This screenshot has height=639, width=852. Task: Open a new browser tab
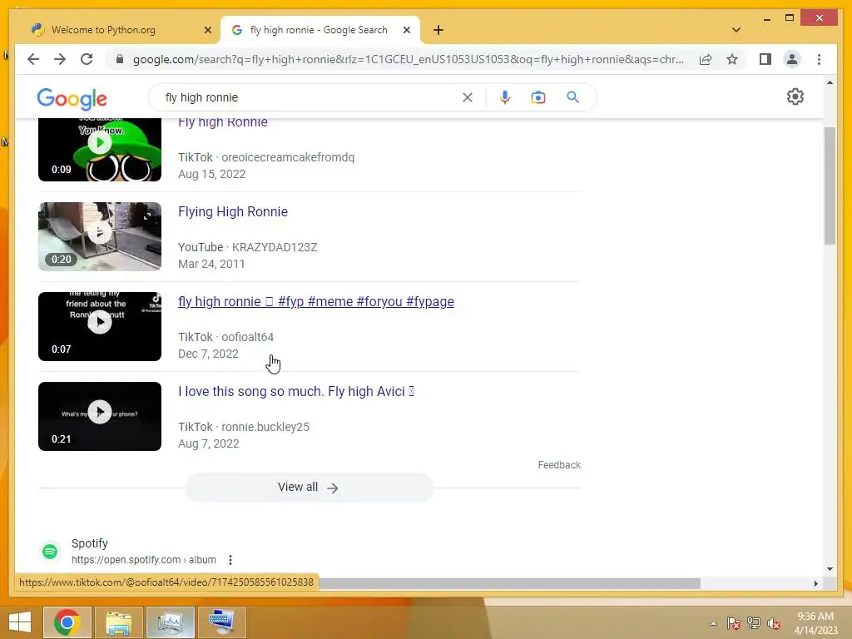click(438, 30)
